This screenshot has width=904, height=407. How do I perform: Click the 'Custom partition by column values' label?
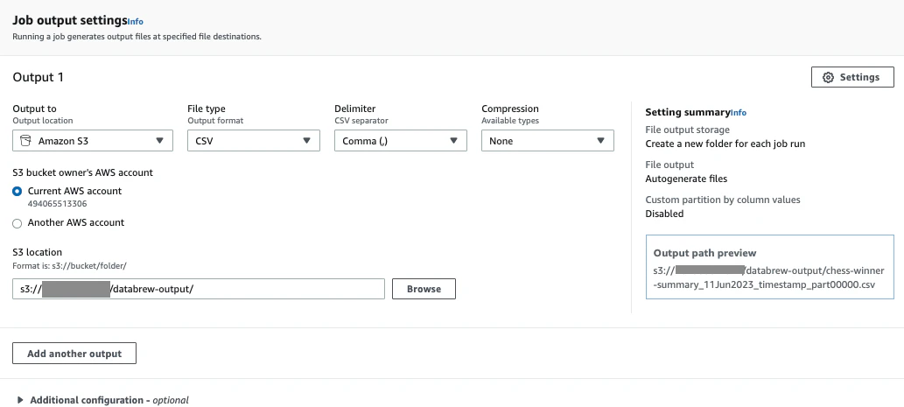click(x=723, y=200)
